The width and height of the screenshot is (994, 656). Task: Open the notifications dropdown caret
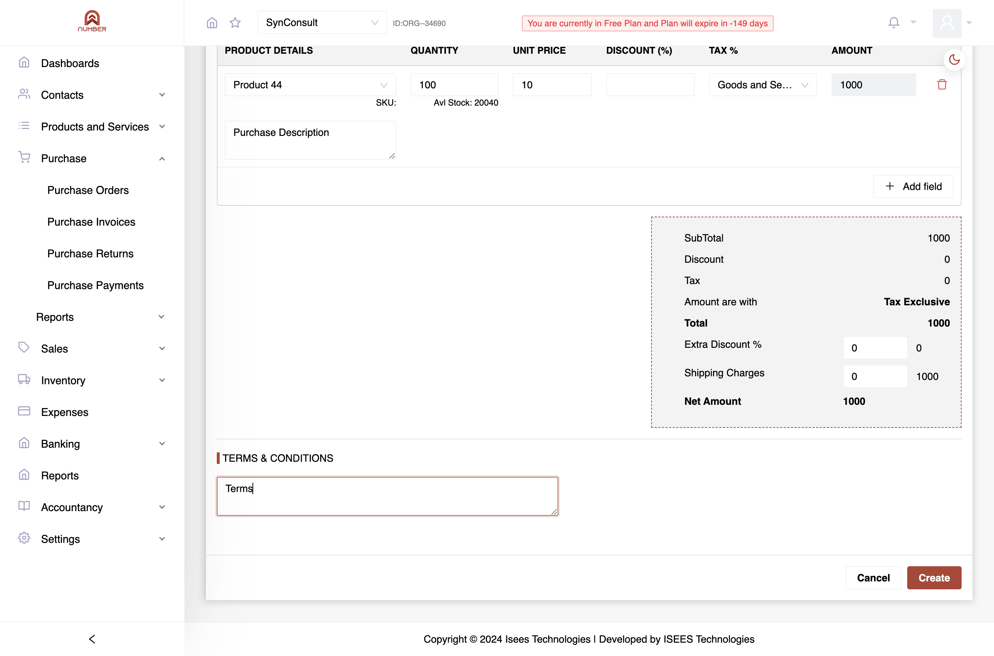pyautogui.click(x=913, y=23)
